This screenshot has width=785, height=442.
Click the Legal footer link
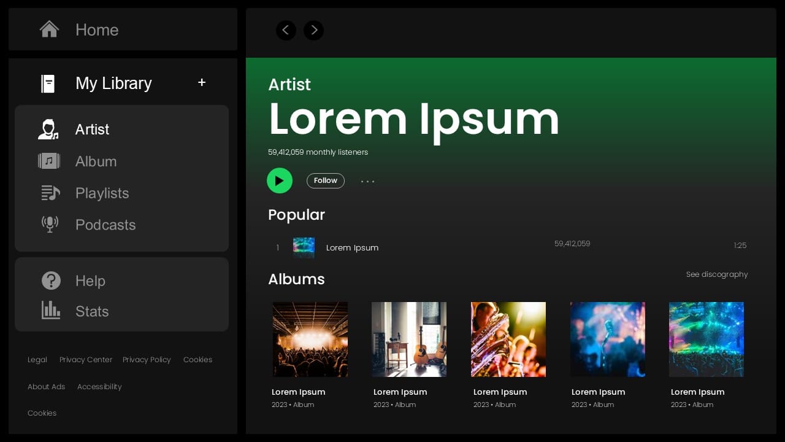coord(37,360)
